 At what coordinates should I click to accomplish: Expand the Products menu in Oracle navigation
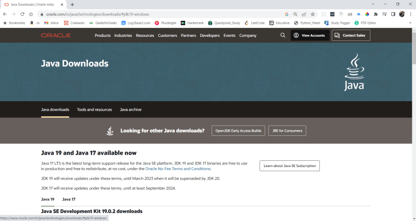pyautogui.click(x=102, y=35)
